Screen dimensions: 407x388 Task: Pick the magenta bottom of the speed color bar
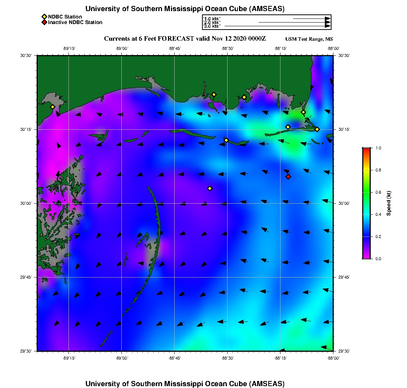click(x=366, y=256)
